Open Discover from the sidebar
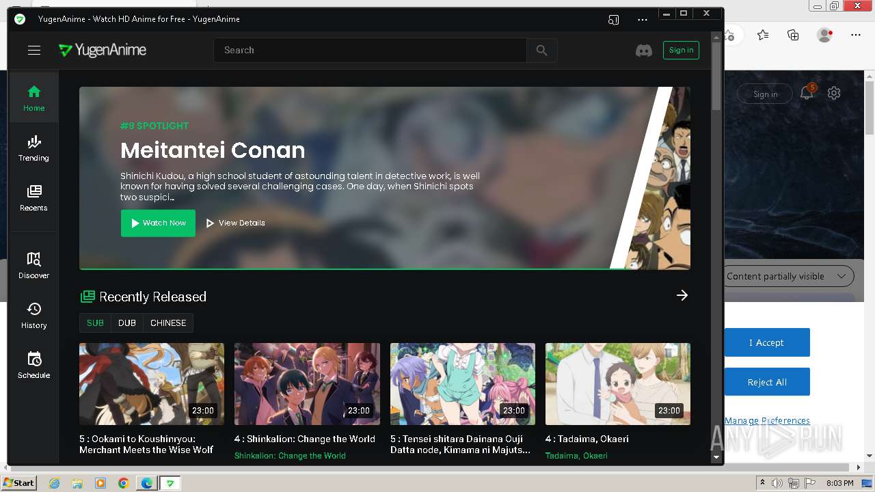 pyautogui.click(x=33, y=265)
